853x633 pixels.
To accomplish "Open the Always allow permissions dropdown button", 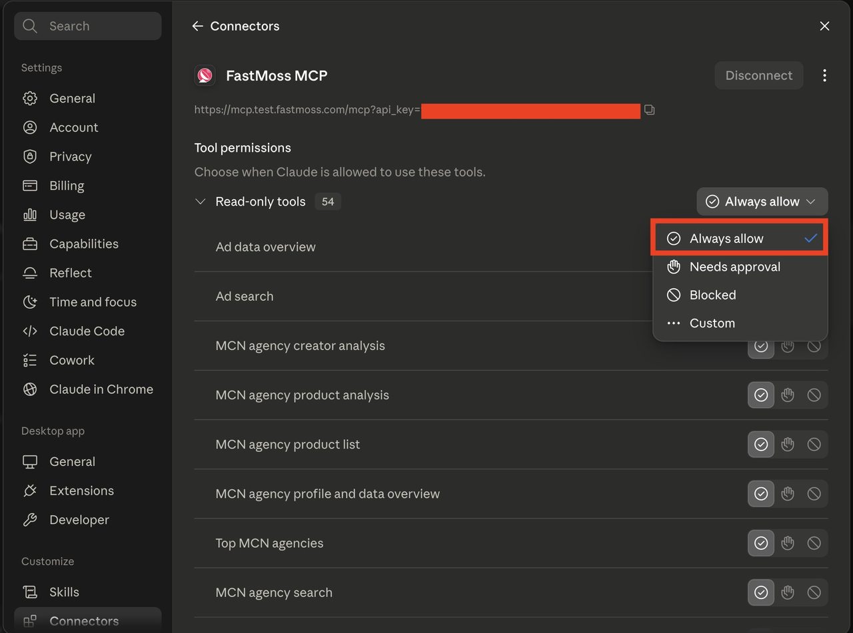I will coord(762,202).
